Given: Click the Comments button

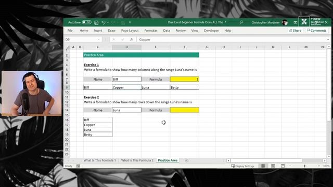Looking at the screenshot, I should 316,31.
